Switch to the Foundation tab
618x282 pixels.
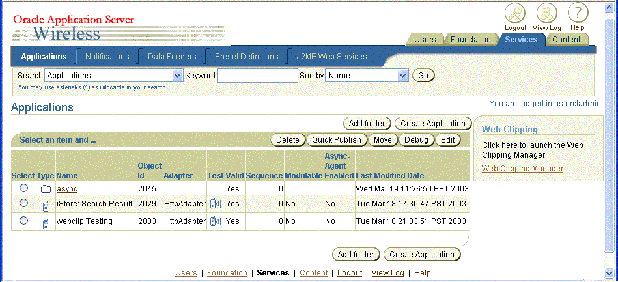[471, 40]
